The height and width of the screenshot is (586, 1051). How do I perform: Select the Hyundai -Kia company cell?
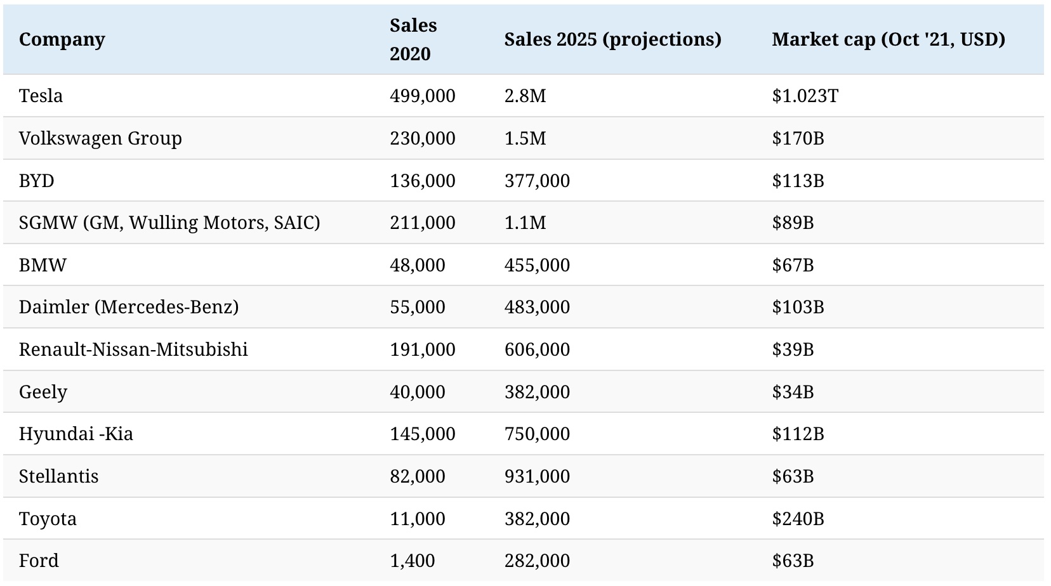click(76, 434)
